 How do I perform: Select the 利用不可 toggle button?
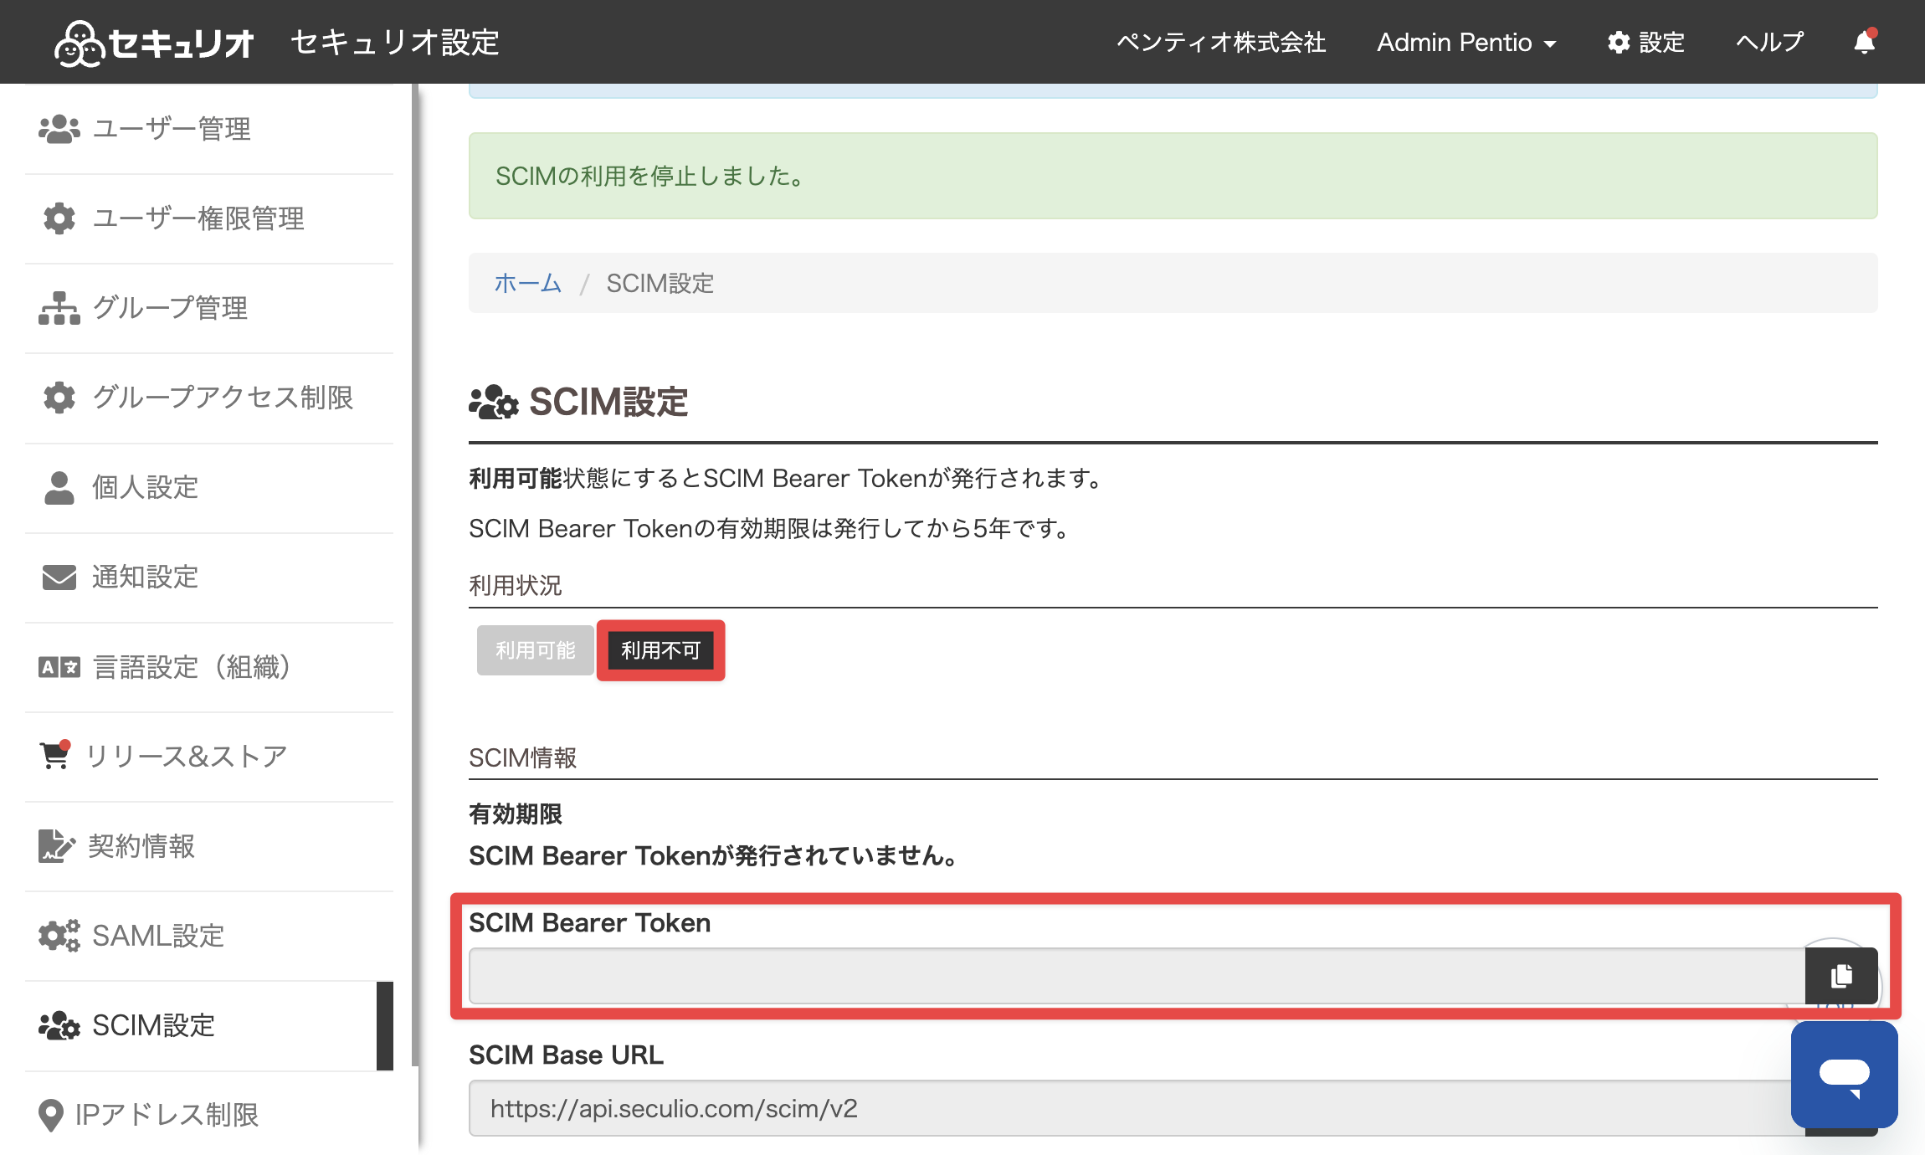coord(660,650)
